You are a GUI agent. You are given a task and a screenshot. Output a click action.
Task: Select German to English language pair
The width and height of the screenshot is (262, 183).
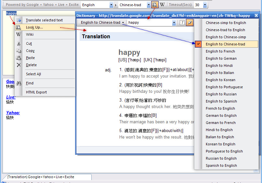pos(227,116)
